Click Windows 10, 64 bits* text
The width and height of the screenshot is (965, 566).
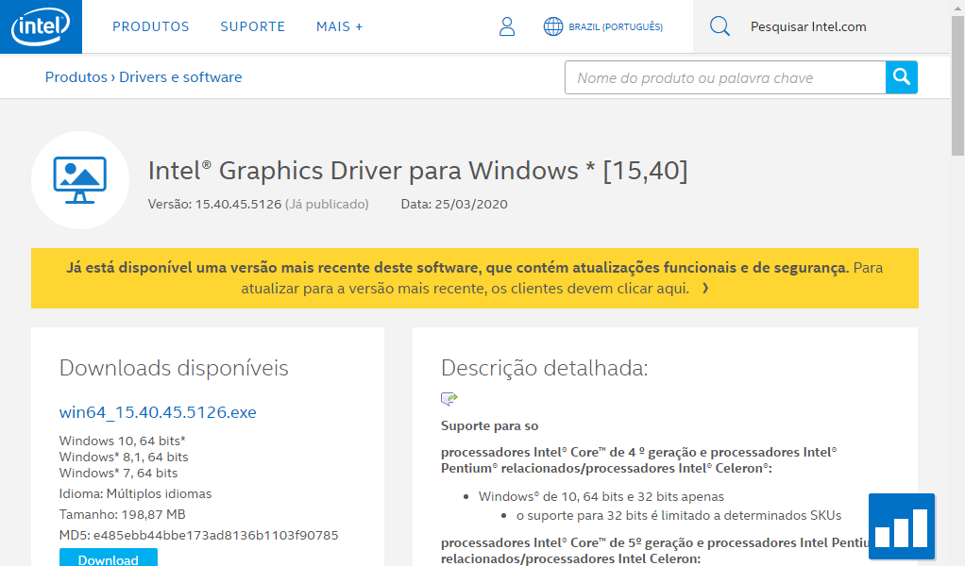(123, 441)
